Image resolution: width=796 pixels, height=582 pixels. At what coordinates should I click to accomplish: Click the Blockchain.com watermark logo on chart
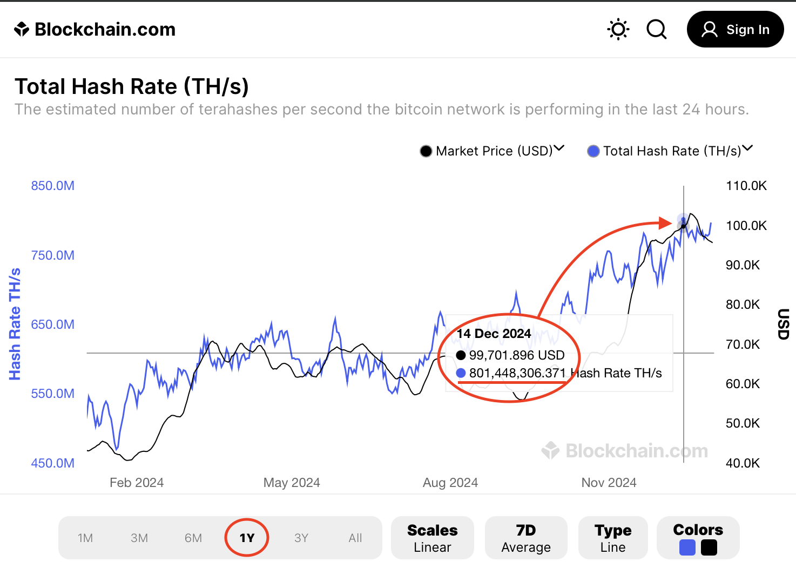[550, 450]
